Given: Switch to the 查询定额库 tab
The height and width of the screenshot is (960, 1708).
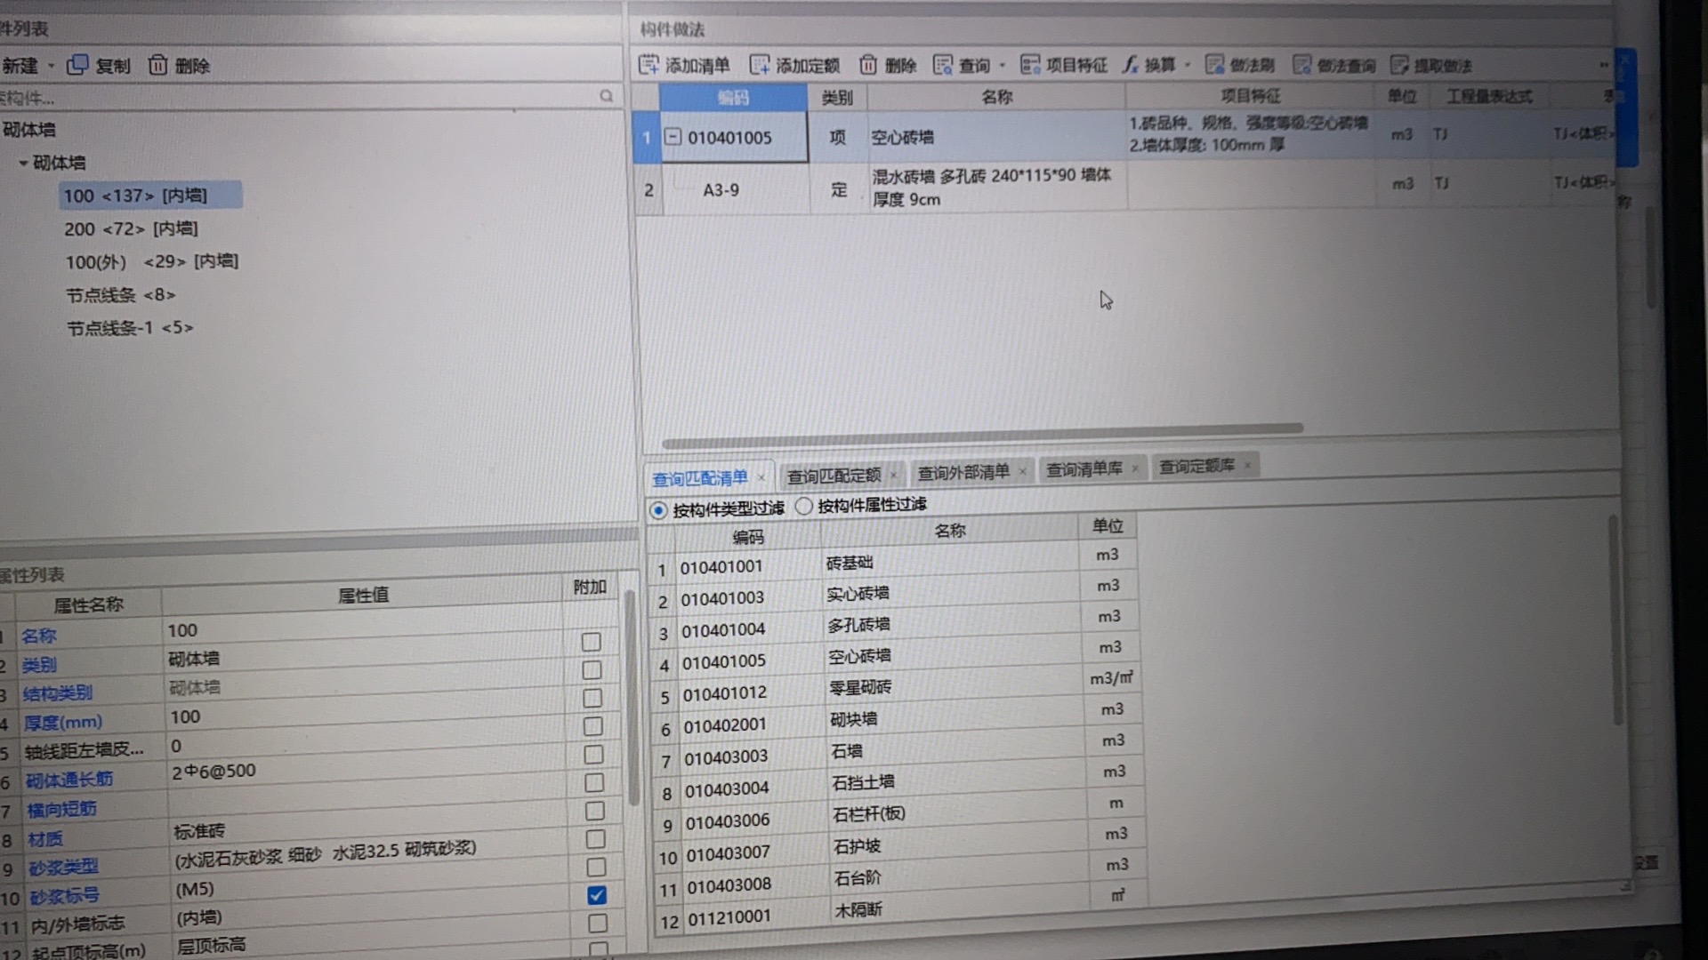Looking at the screenshot, I should (1196, 466).
